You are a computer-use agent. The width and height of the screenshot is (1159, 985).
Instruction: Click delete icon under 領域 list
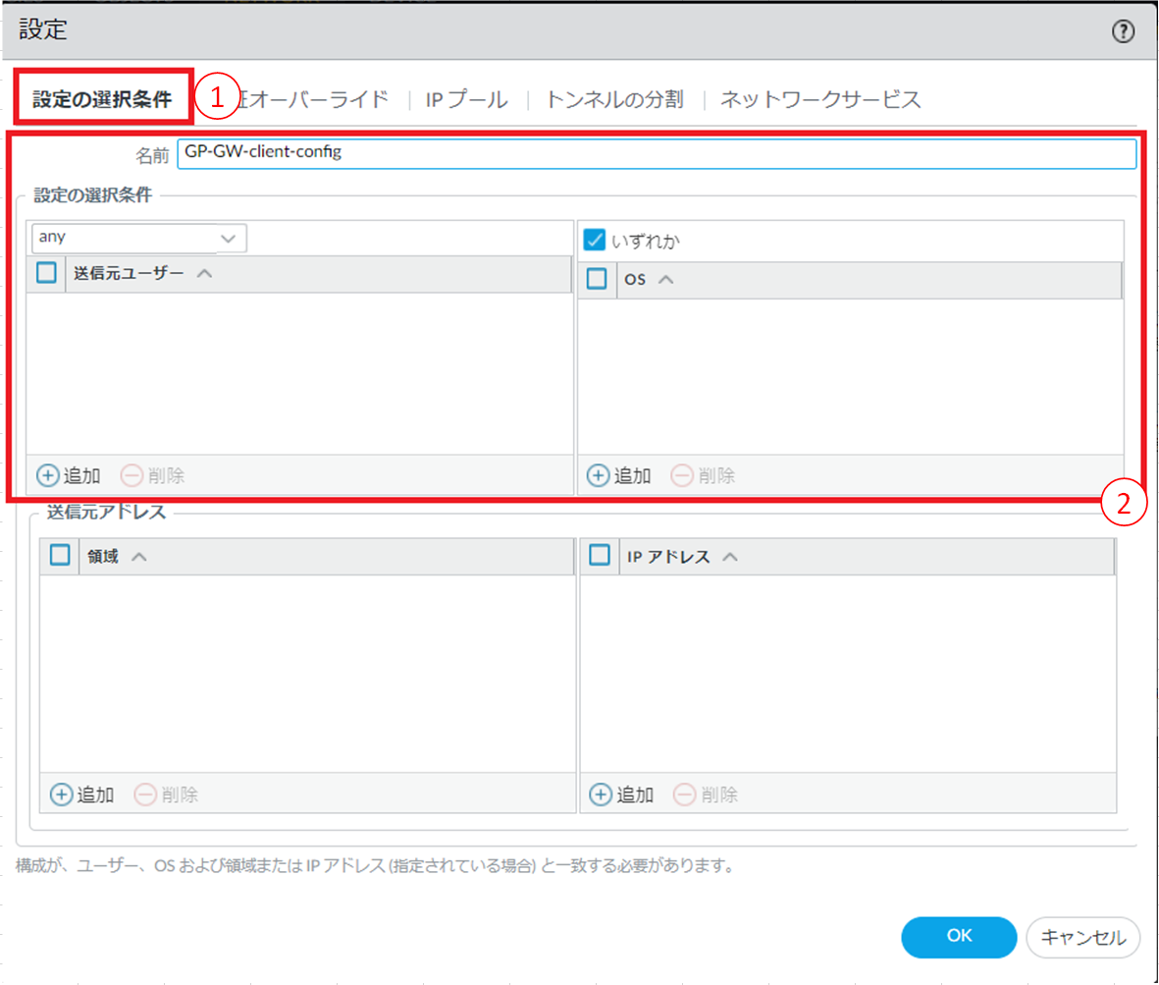coord(145,794)
